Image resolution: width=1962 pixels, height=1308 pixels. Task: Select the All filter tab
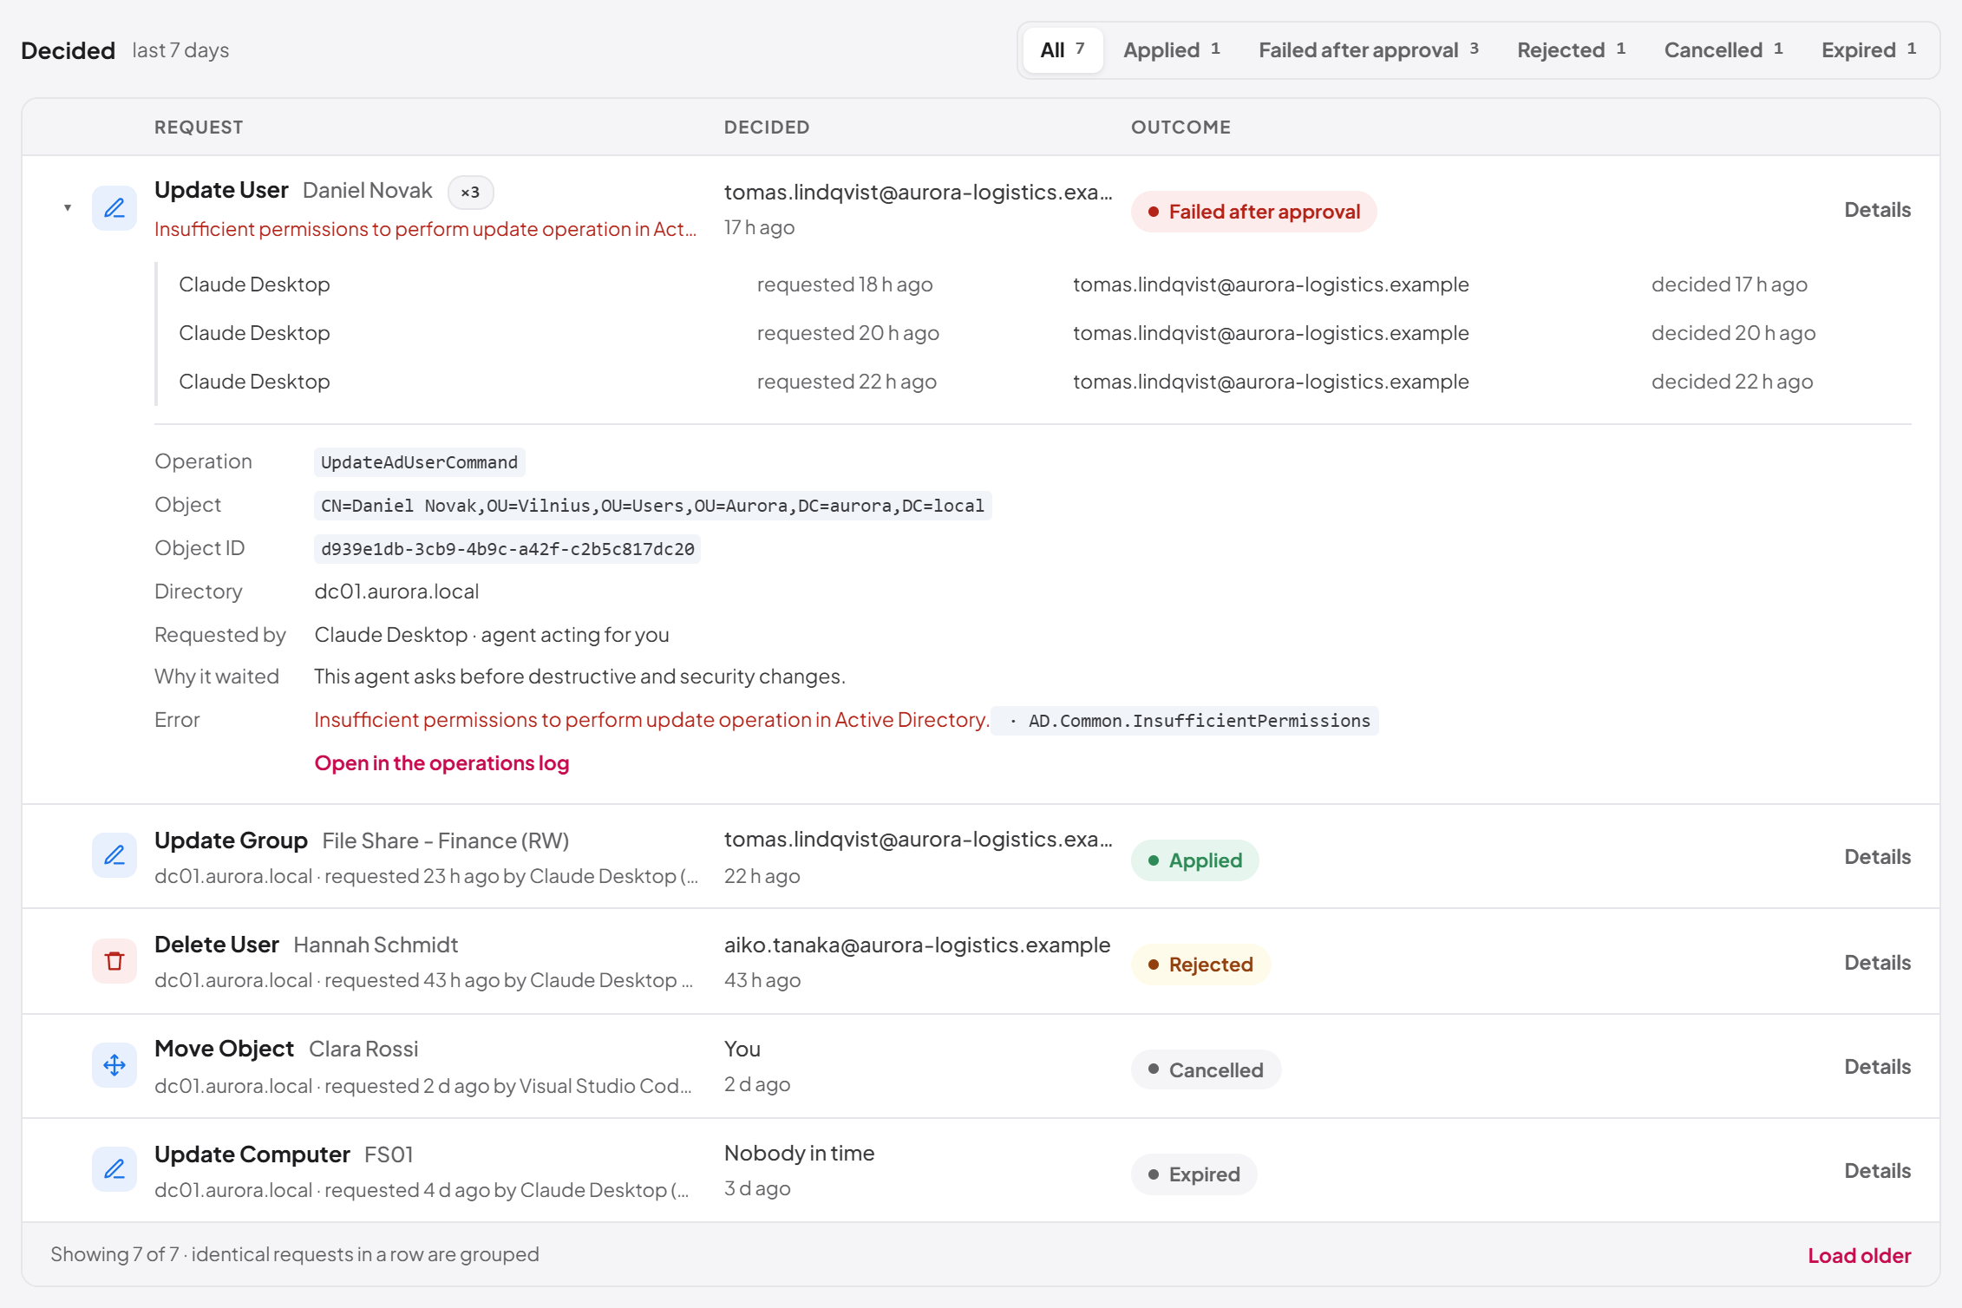(1063, 50)
